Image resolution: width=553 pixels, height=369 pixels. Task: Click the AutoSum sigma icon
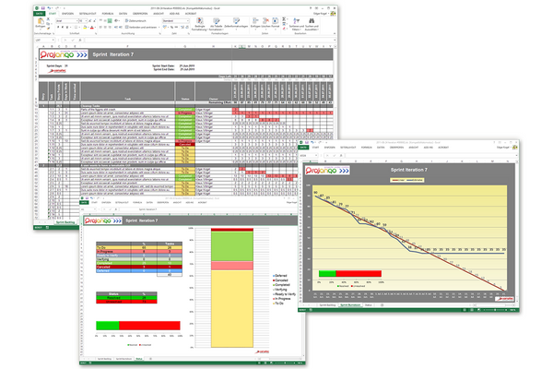coord(284,19)
